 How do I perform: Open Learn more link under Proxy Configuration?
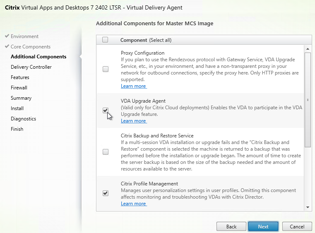(134, 86)
